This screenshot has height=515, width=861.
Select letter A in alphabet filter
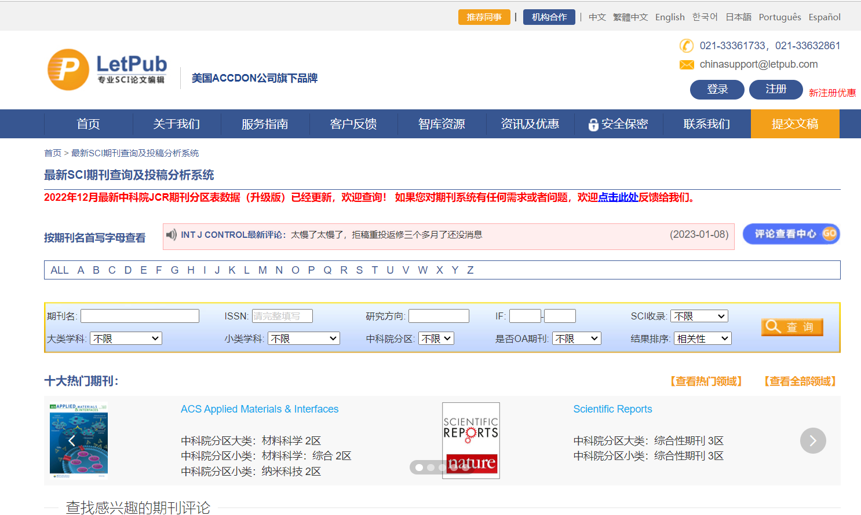click(81, 270)
